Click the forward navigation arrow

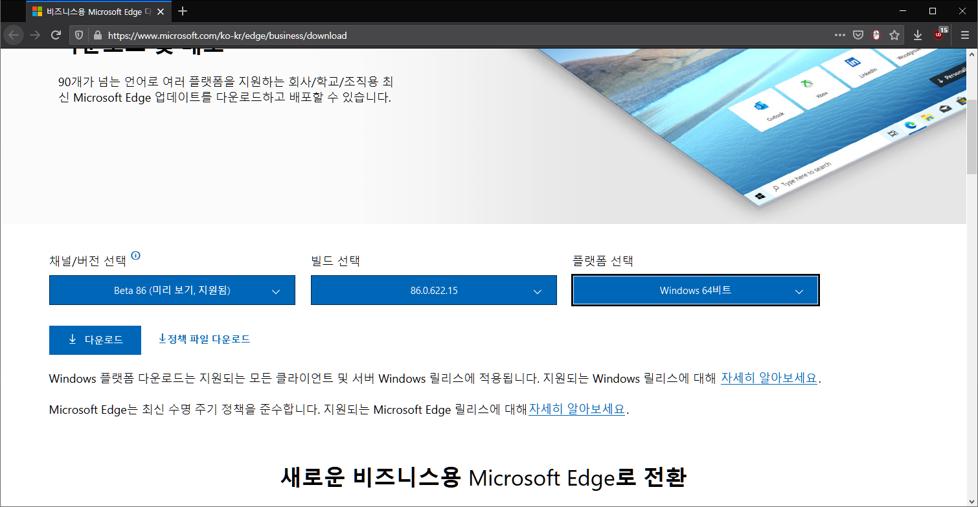(x=35, y=35)
